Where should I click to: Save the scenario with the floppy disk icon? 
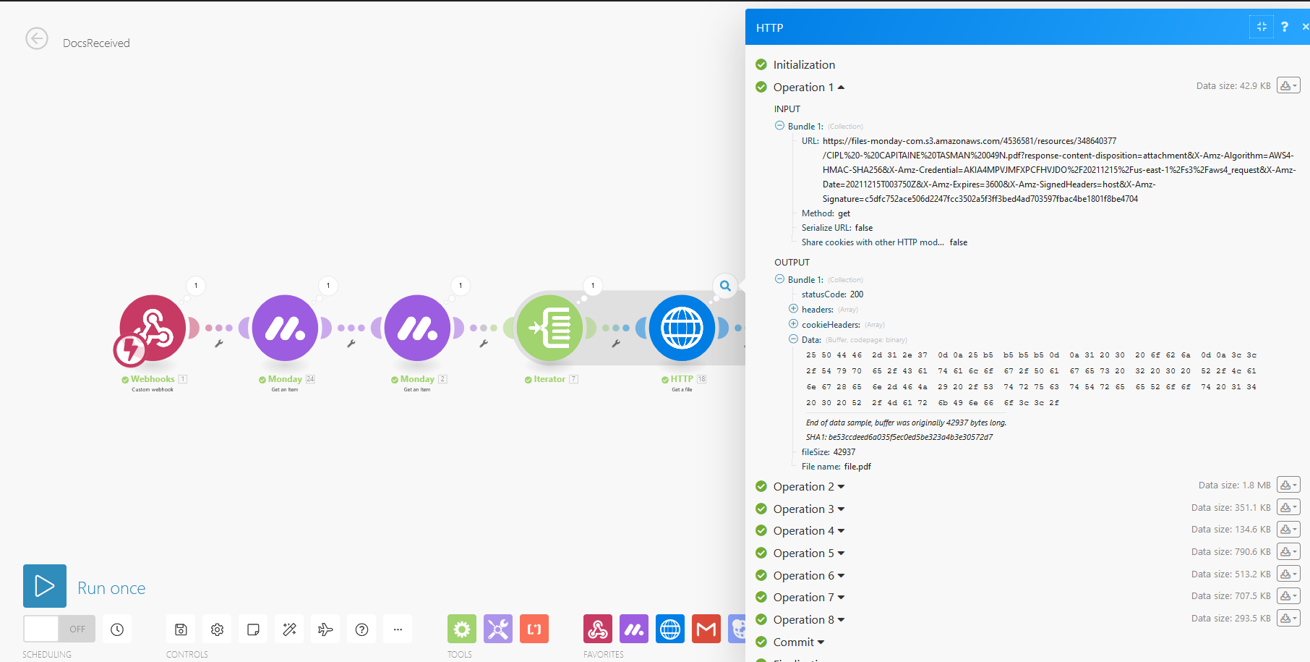[x=181, y=629]
